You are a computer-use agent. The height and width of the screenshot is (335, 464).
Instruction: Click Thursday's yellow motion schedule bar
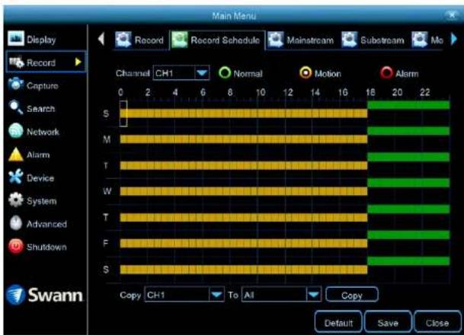(244, 217)
